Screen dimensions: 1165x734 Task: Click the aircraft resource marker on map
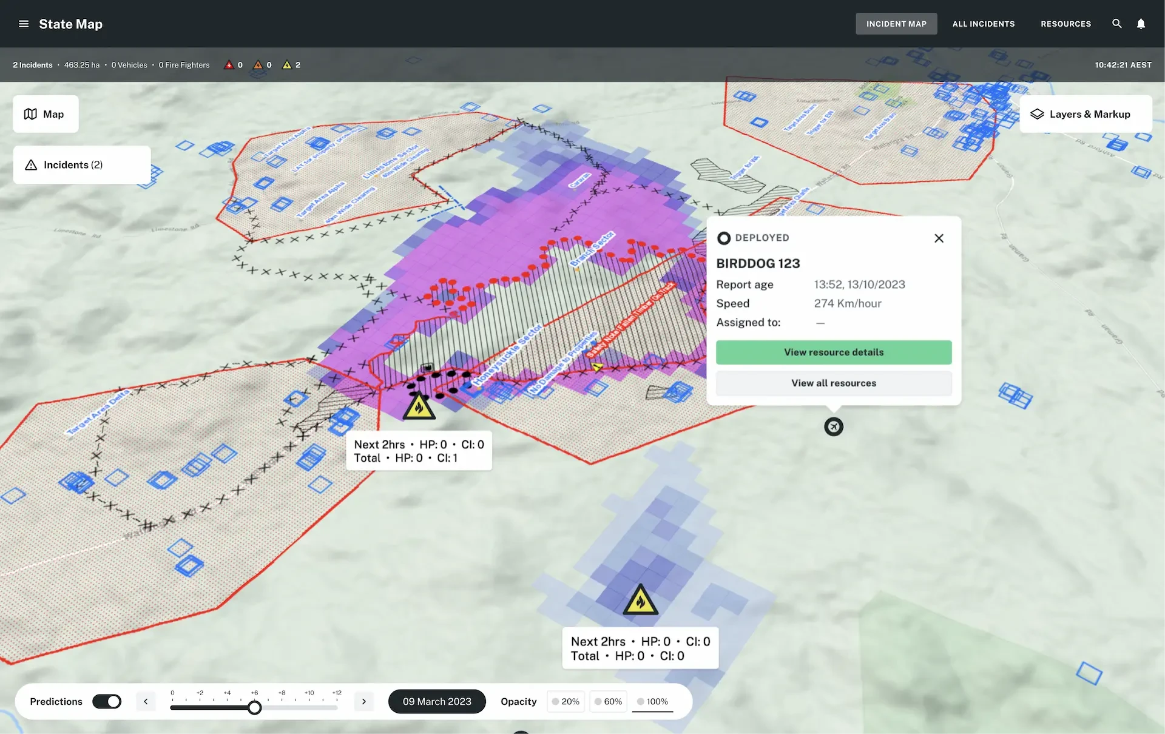[x=834, y=427]
